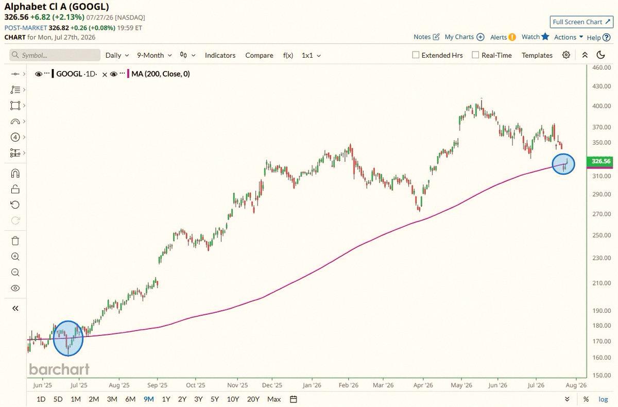Open chart Templates
Image resolution: width=618 pixels, height=407 pixels.
click(x=537, y=55)
